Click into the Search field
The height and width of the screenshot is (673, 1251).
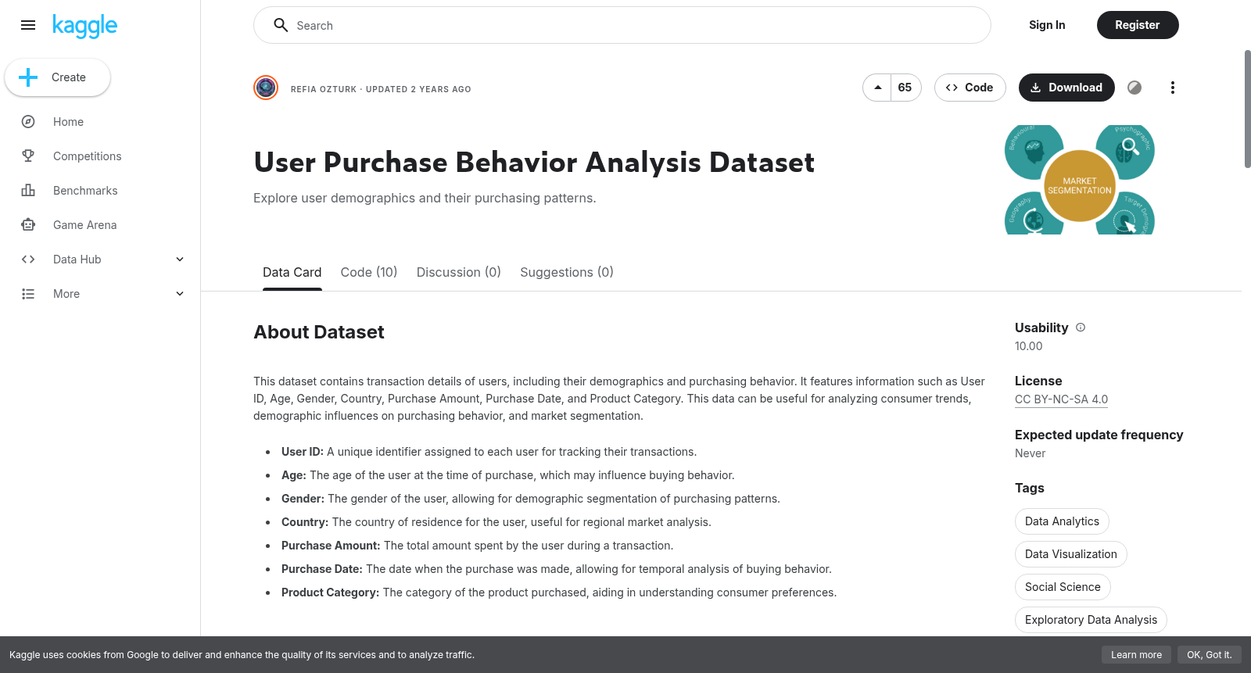[622, 25]
